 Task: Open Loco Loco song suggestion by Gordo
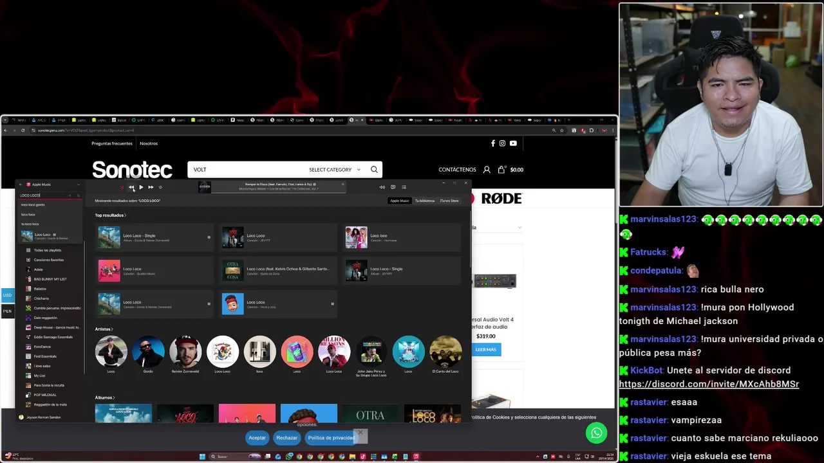click(x=50, y=236)
